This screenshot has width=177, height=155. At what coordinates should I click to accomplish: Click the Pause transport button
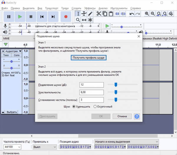point(9,17)
